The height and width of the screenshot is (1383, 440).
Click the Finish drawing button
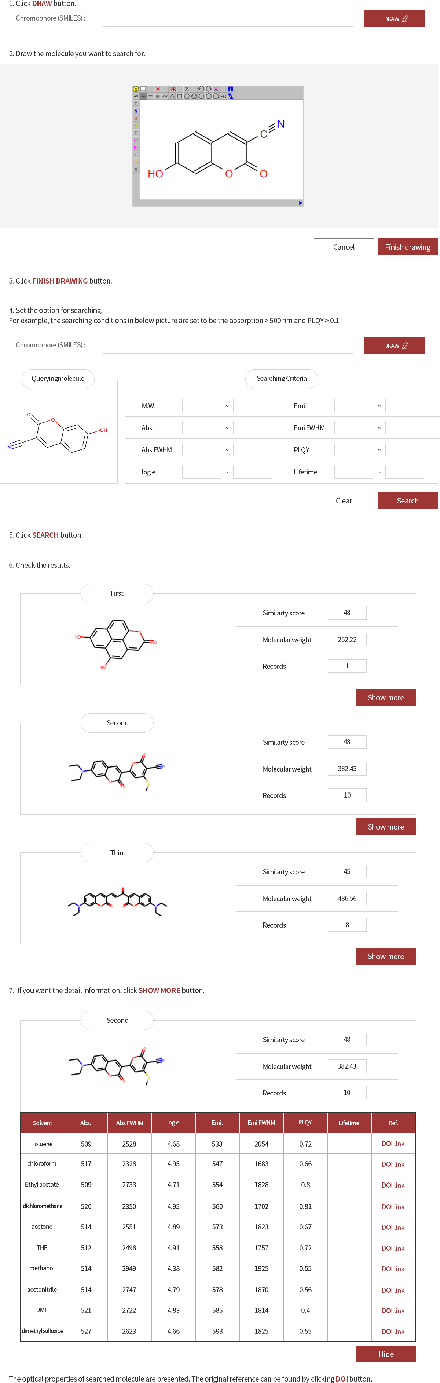407,247
